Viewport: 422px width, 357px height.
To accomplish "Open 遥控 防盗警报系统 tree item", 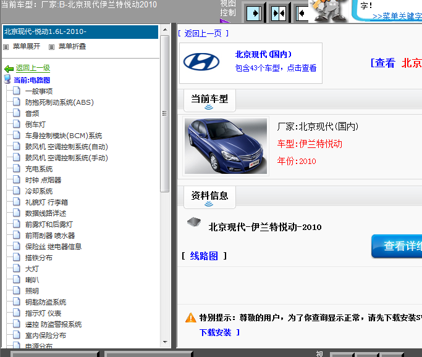I will [53, 324].
